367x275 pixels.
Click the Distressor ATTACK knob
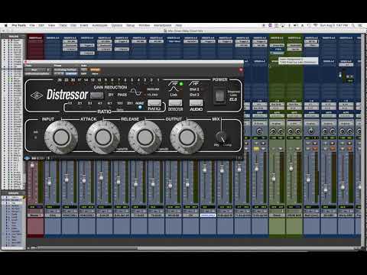pos(103,137)
